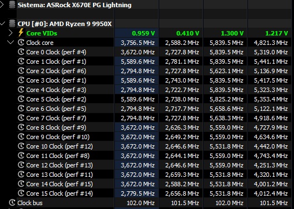Click the clock icon for Core 6 Clock
294x209 pixels.
(x=21, y=108)
